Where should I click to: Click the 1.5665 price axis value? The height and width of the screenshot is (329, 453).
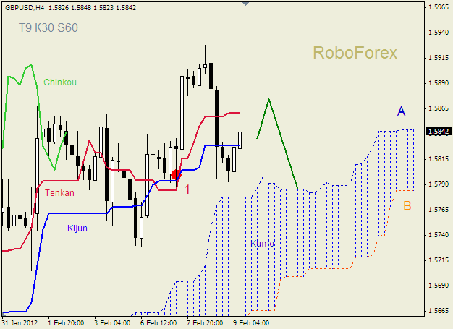pyautogui.click(x=439, y=311)
